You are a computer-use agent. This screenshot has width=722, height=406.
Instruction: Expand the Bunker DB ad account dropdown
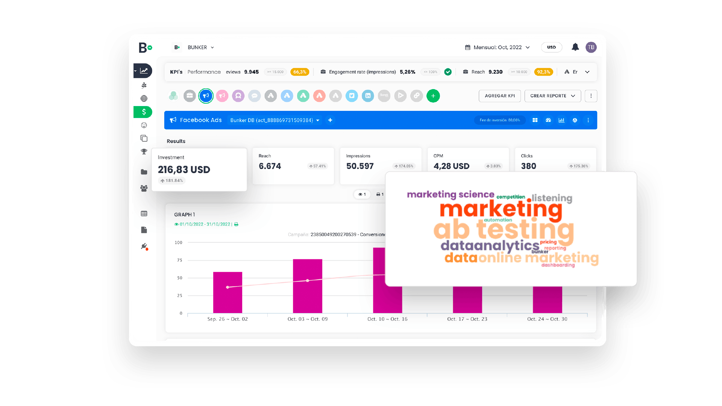coord(275,120)
